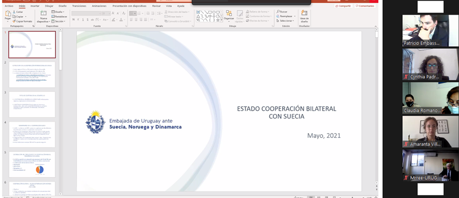Open the font color dropdown arrow
This screenshot has height=198, width=459.
(124, 19)
